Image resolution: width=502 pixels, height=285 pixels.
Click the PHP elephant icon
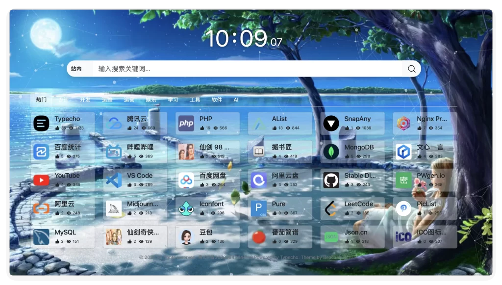click(186, 123)
